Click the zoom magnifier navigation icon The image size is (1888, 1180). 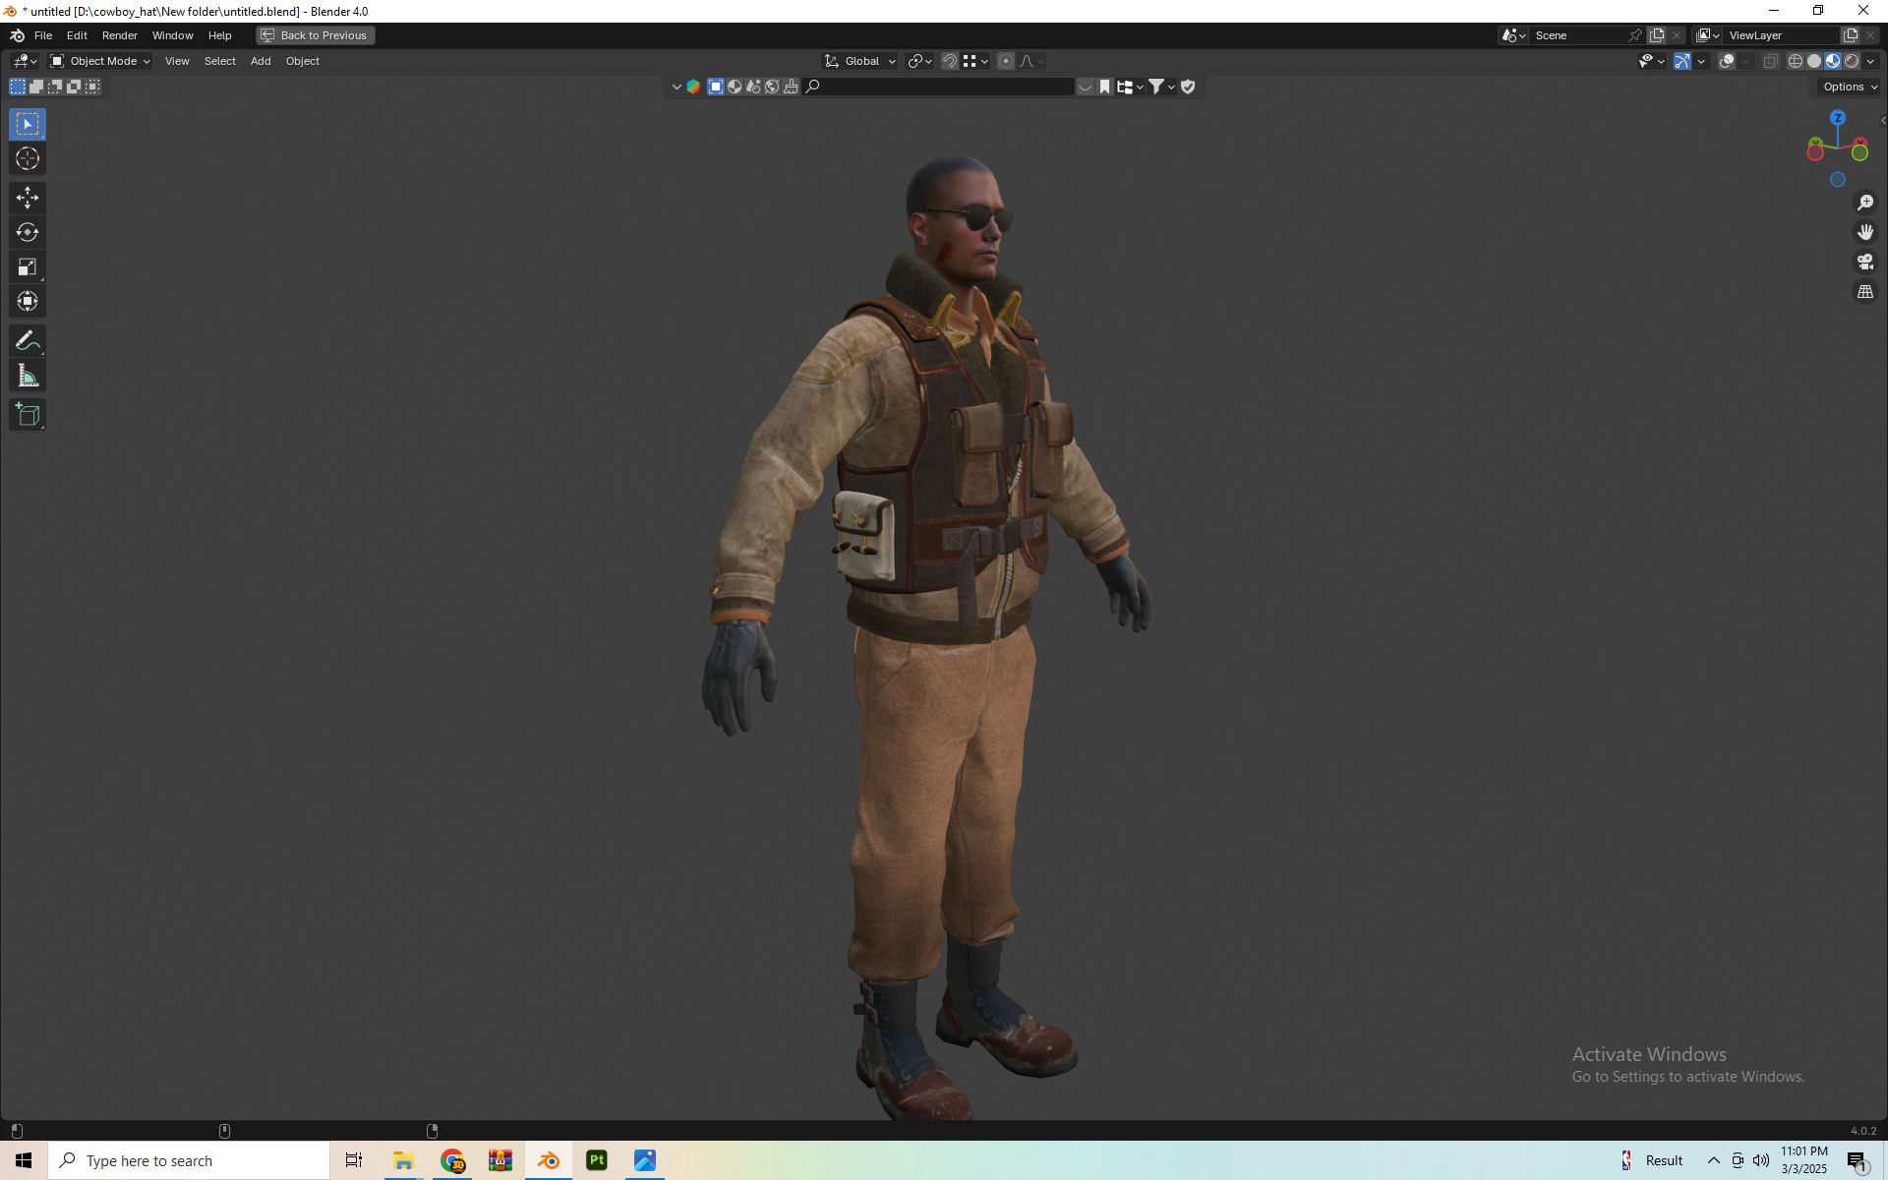point(1865,203)
